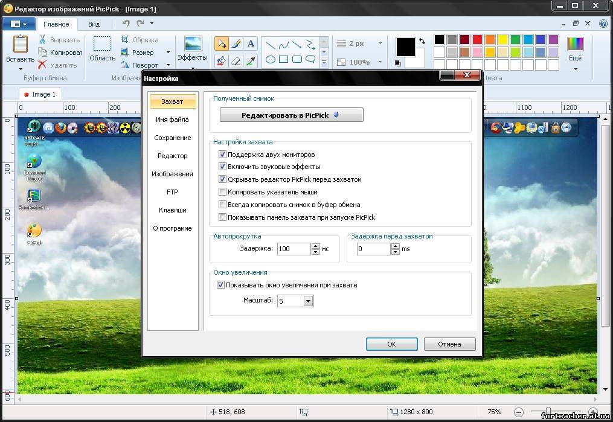Image resolution: width=613 pixels, height=422 pixels.
Task: Uncheck Скрывать редактор PicPick перед захватом
Action: [222, 179]
